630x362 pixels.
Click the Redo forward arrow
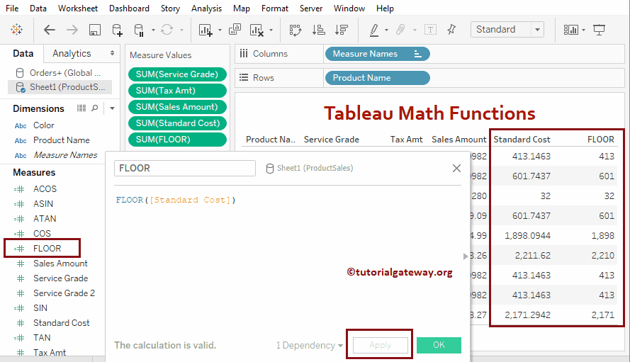pos(72,30)
